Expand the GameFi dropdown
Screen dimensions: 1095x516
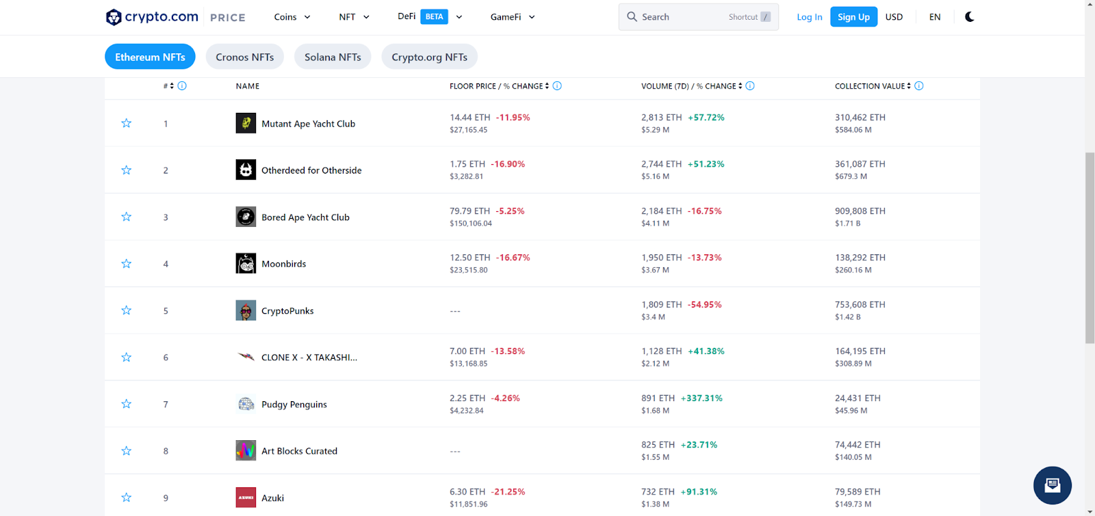(x=513, y=17)
